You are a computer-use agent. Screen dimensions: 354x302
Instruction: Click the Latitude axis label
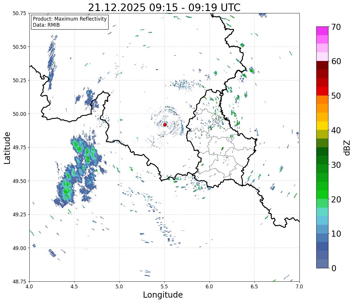coord(7,148)
